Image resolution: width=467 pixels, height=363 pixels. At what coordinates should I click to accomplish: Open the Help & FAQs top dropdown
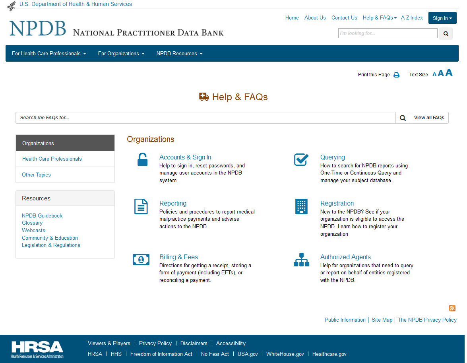380,18
